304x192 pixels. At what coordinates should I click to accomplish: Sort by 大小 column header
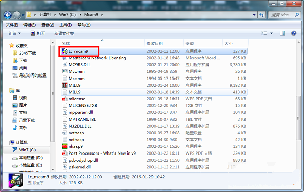click(229, 43)
